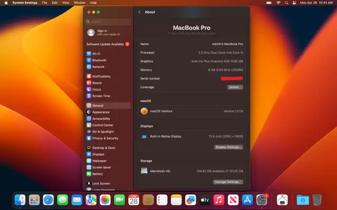
Task: Open the Help menu
Action: 93,3
